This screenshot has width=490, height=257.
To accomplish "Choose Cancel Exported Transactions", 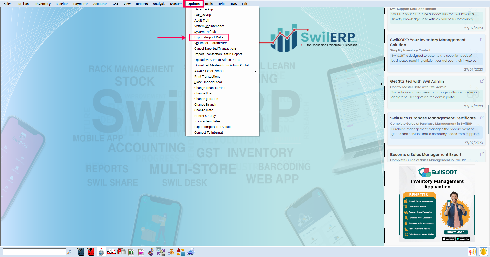I will pyautogui.click(x=215, y=49).
